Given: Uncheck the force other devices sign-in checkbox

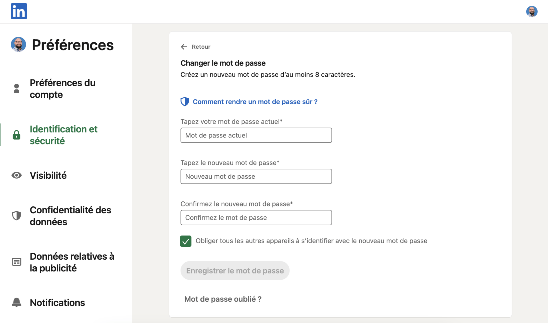Looking at the screenshot, I should pyautogui.click(x=186, y=241).
